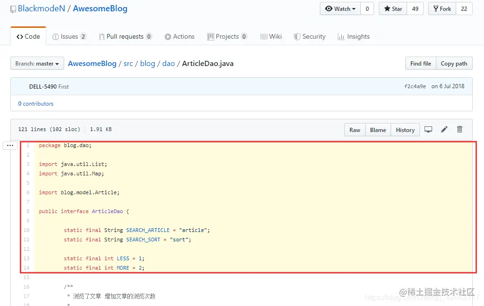484x306 pixels.
Task: Click the 'MORE = 2;' line
Action: [x=104, y=268]
